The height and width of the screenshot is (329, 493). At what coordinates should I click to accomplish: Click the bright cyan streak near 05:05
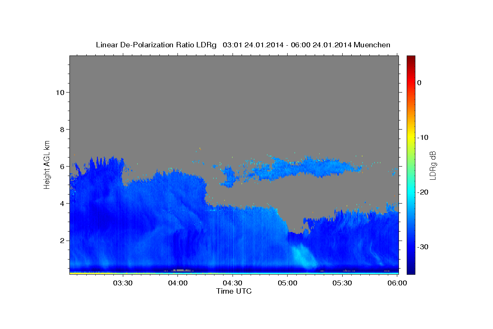pyautogui.click(x=302, y=257)
